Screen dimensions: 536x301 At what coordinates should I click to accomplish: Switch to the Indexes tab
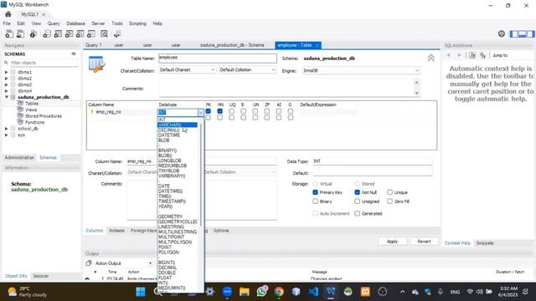point(116,231)
